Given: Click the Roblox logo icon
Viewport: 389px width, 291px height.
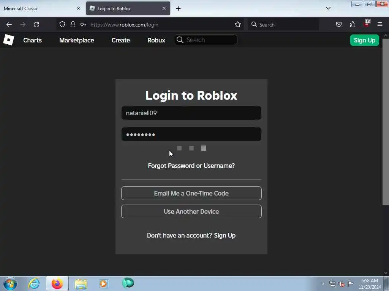Looking at the screenshot, I should pyautogui.click(x=9, y=40).
